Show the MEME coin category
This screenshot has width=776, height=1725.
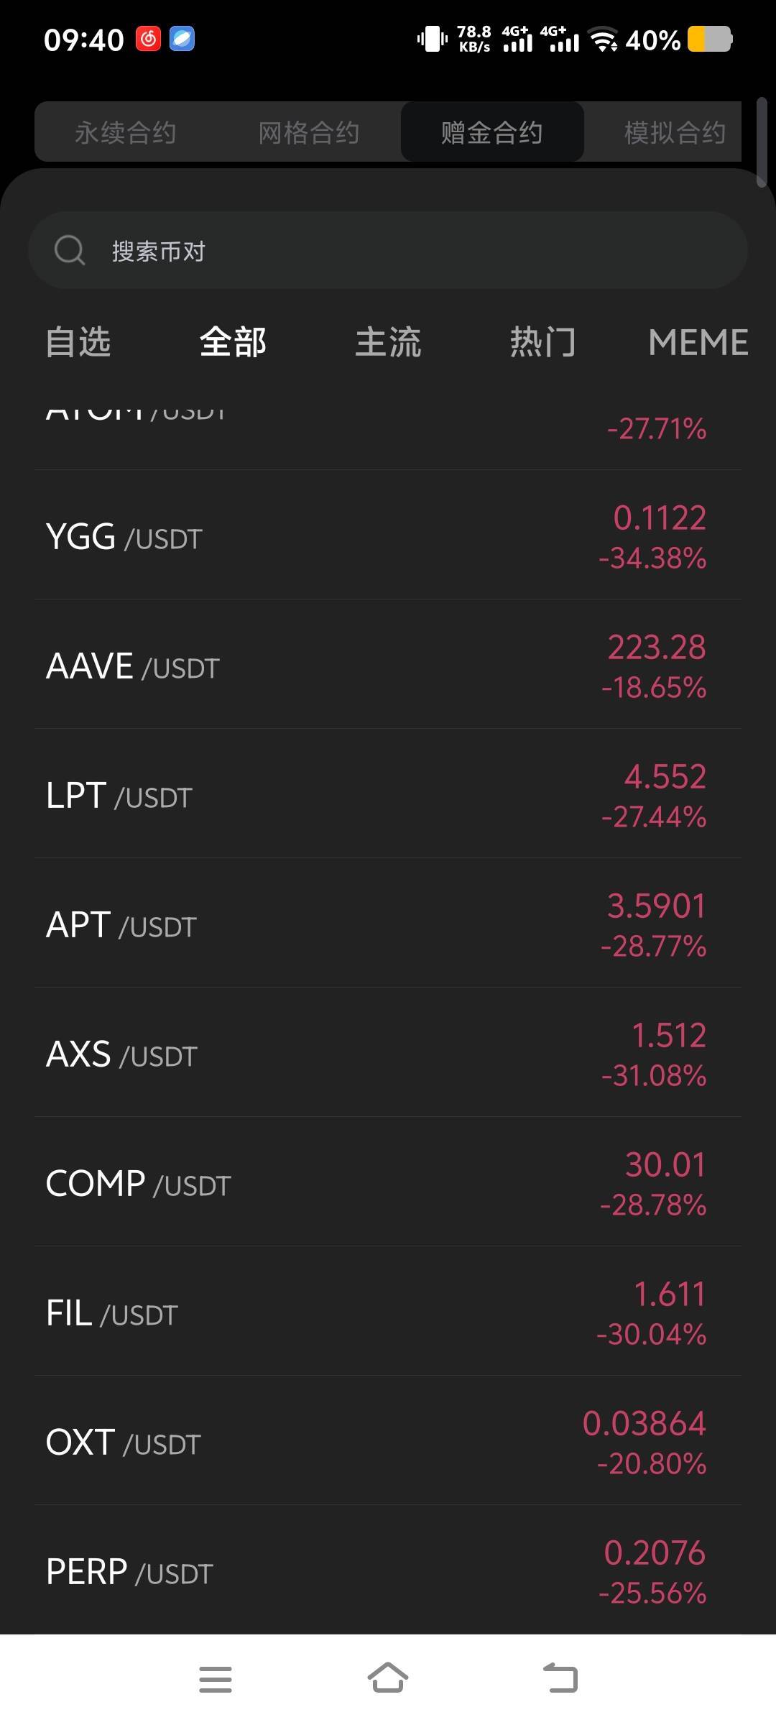pyautogui.click(x=698, y=342)
